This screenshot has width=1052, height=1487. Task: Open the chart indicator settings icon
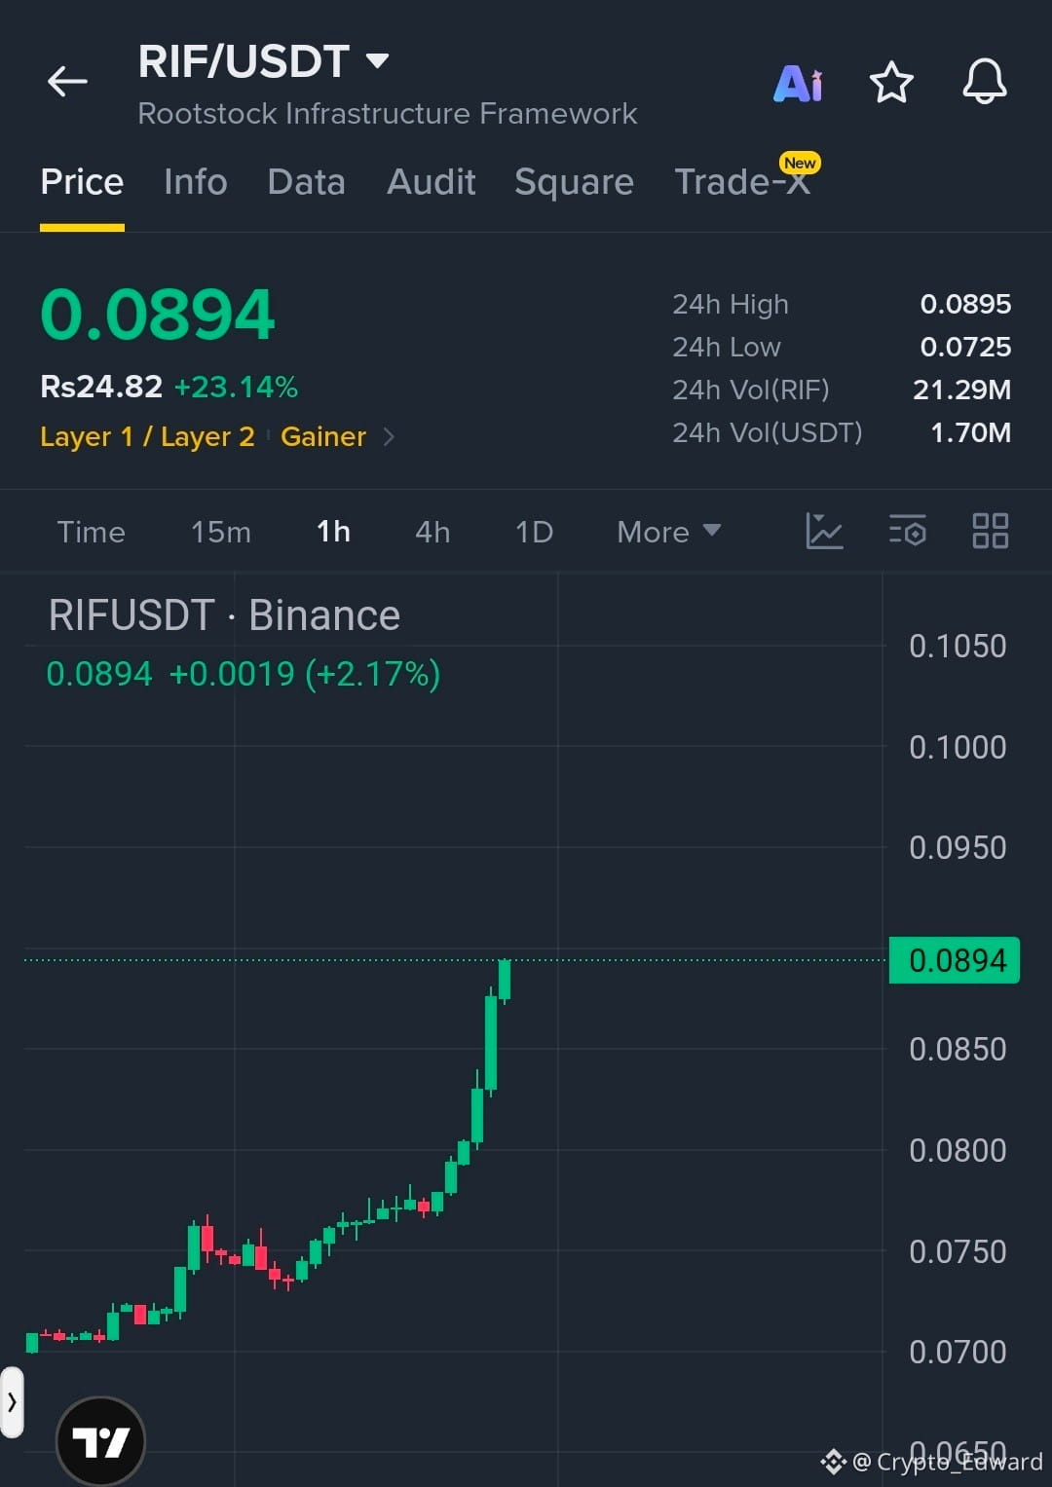coord(908,531)
